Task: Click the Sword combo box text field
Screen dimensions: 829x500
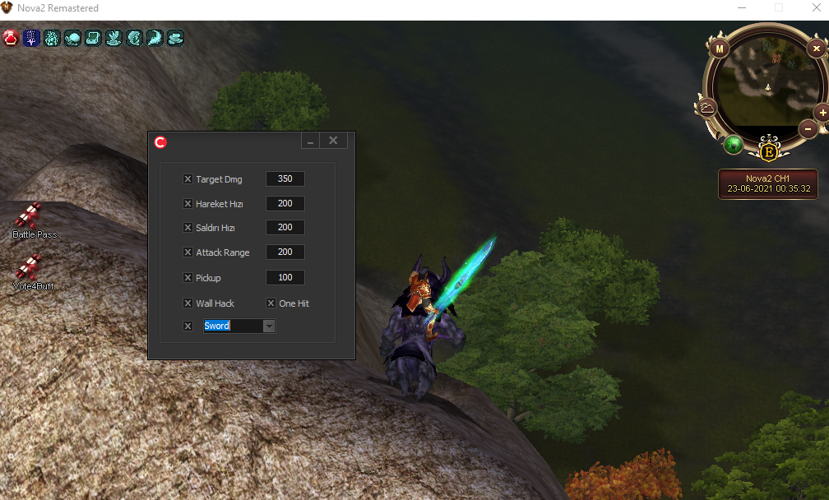Action: (234, 326)
